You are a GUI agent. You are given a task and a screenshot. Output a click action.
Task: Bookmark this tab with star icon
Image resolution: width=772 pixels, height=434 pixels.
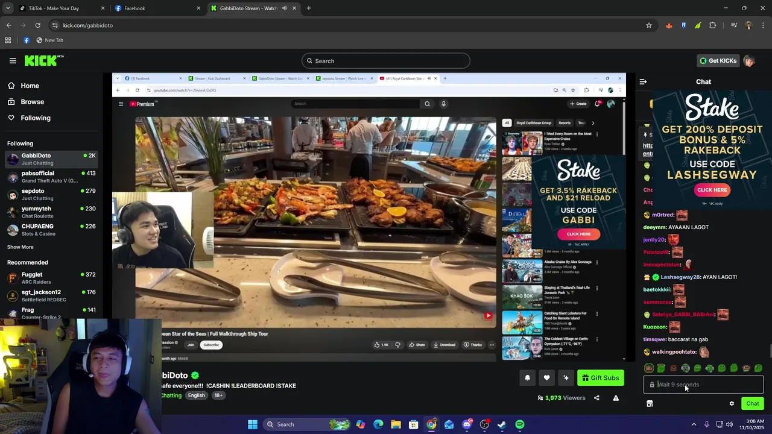click(x=649, y=25)
